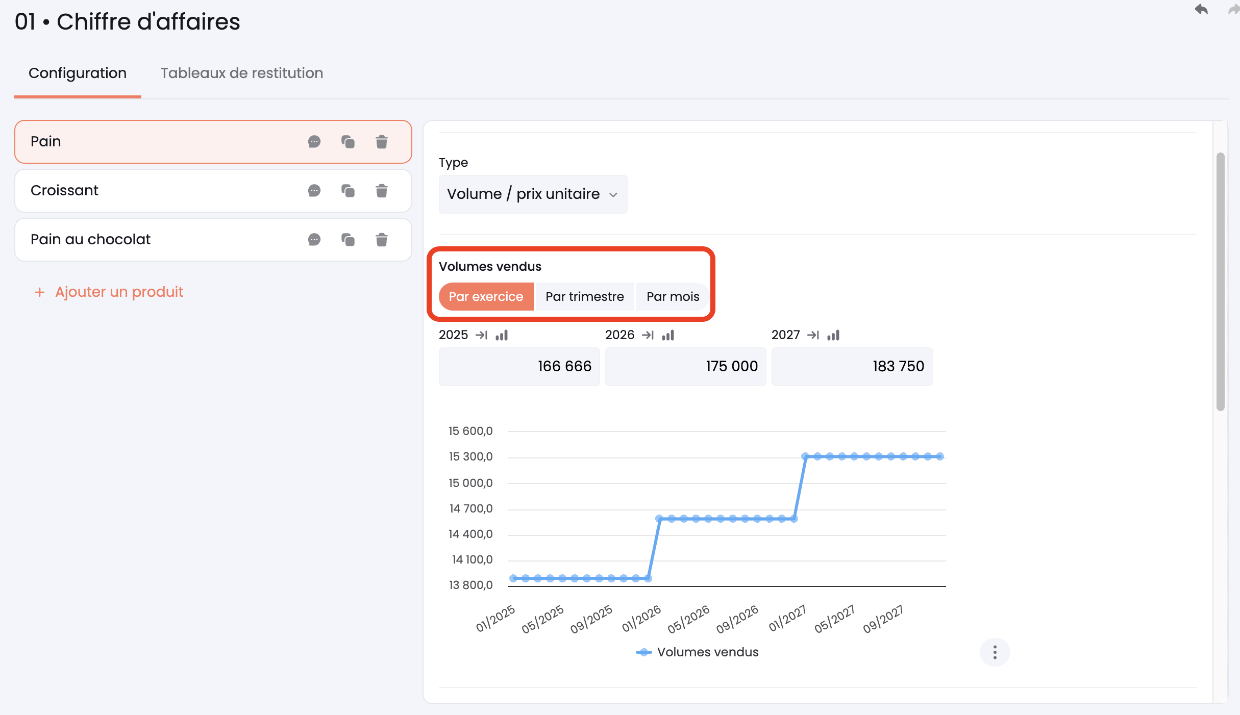This screenshot has height=715, width=1240.
Task: Delete the Pain au chocolat product
Action: [382, 240]
